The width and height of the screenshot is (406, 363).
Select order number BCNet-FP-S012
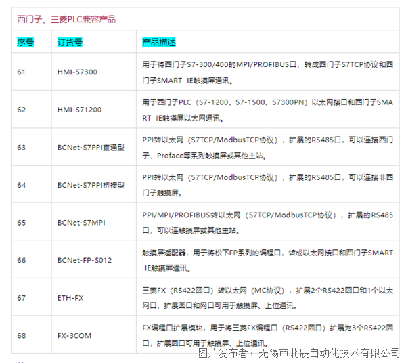pyautogui.click(x=85, y=260)
